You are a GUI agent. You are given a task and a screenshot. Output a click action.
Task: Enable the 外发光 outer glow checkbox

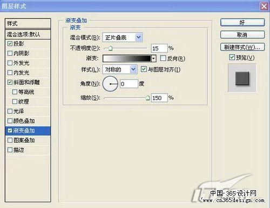click(10, 63)
